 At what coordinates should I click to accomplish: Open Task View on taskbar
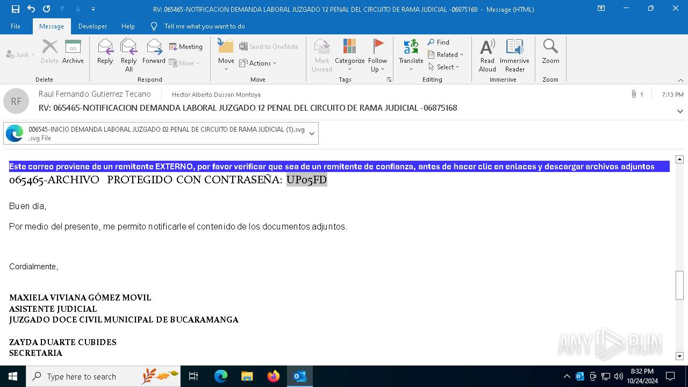pos(193,376)
